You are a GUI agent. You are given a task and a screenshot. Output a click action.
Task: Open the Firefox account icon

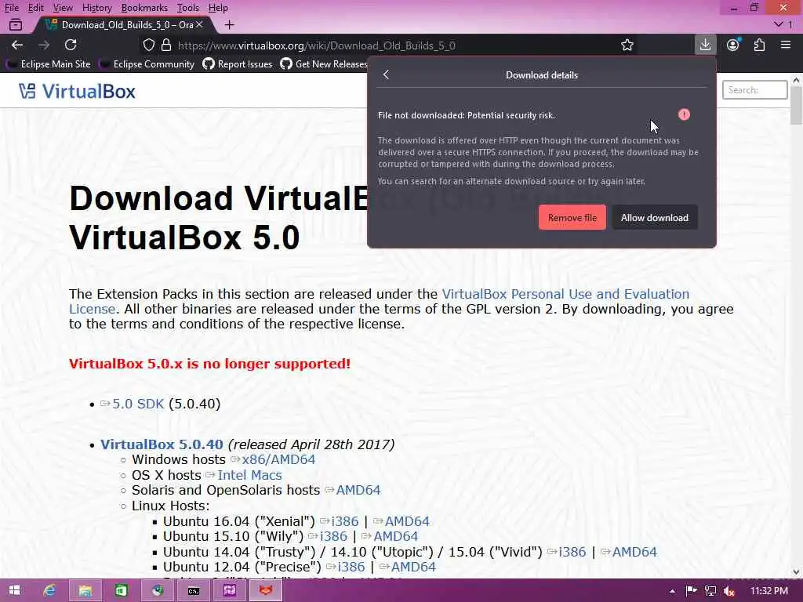(733, 45)
